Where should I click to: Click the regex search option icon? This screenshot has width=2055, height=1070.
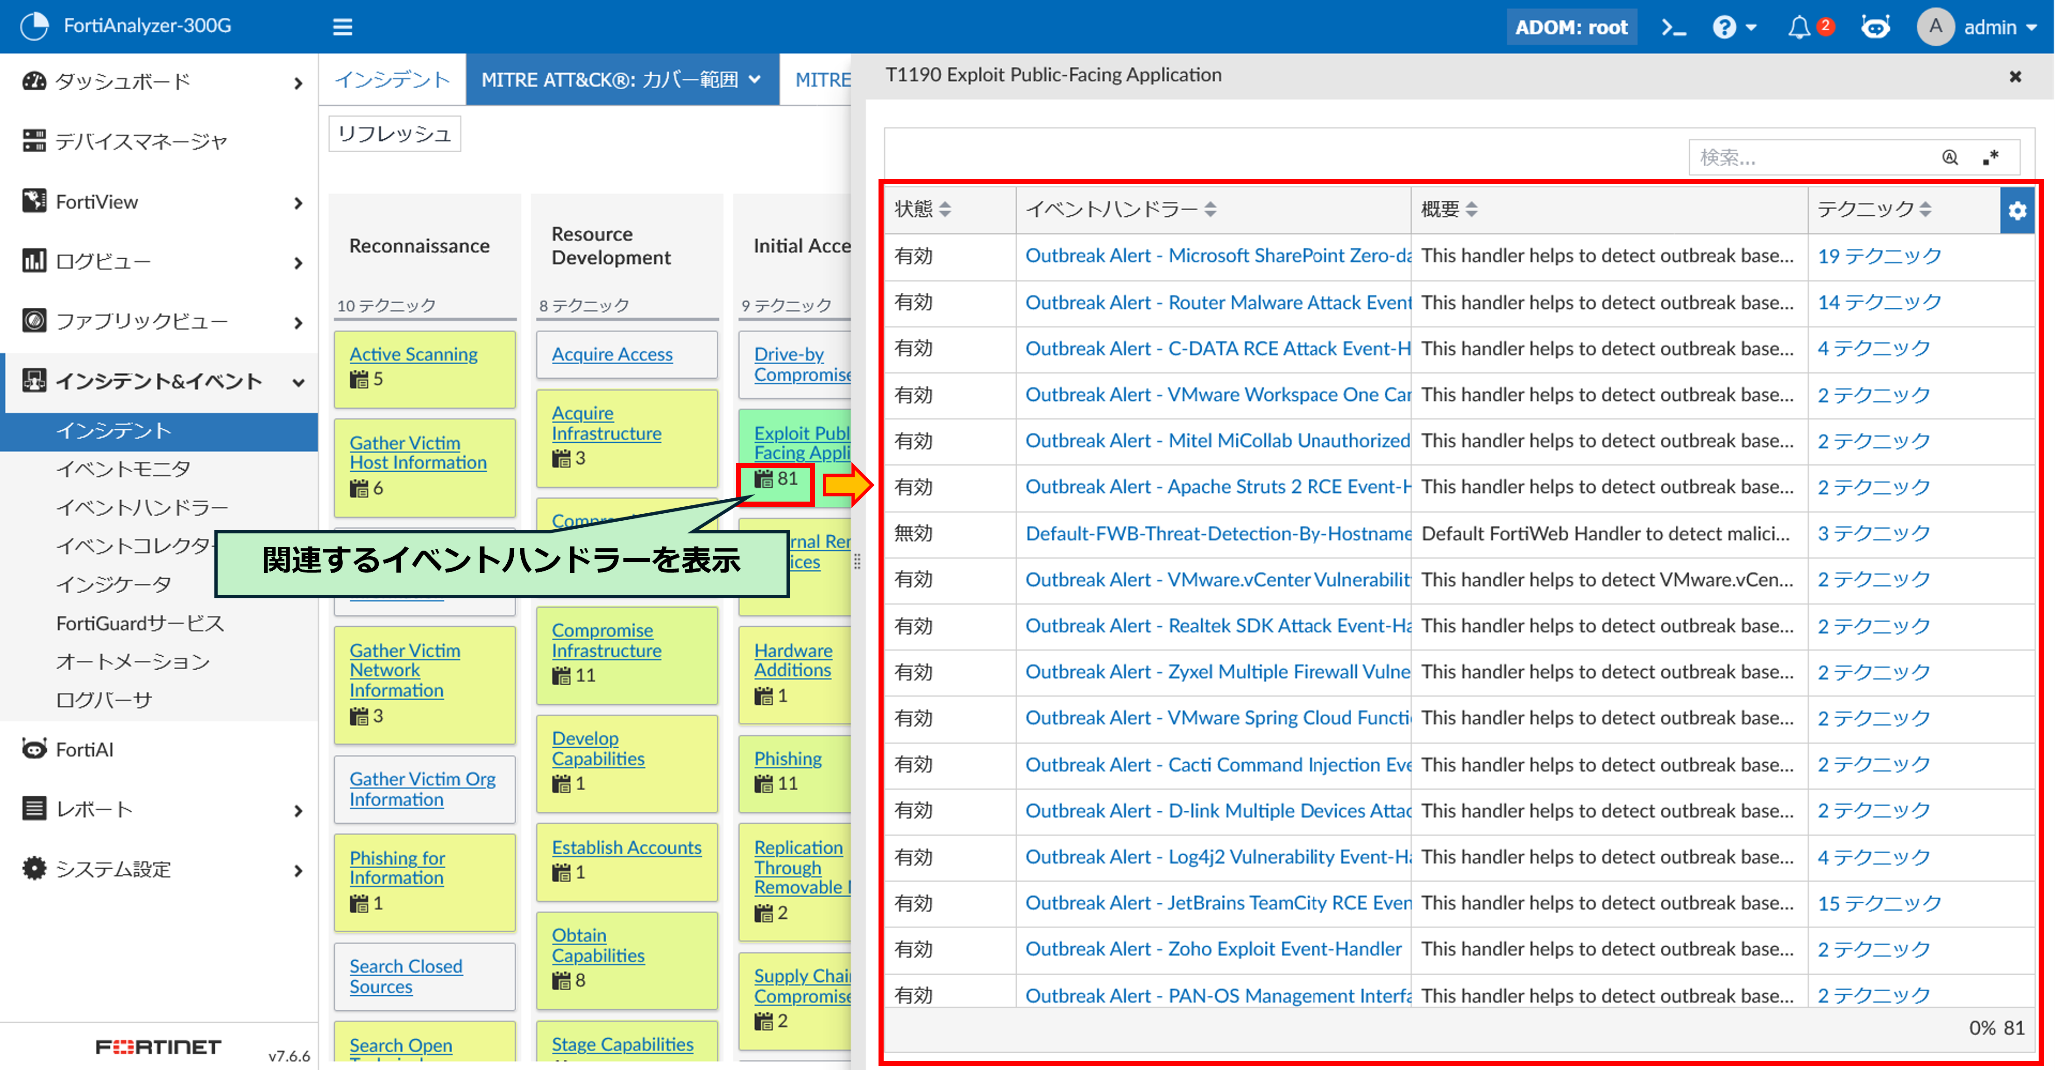click(x=1991, y=157)
